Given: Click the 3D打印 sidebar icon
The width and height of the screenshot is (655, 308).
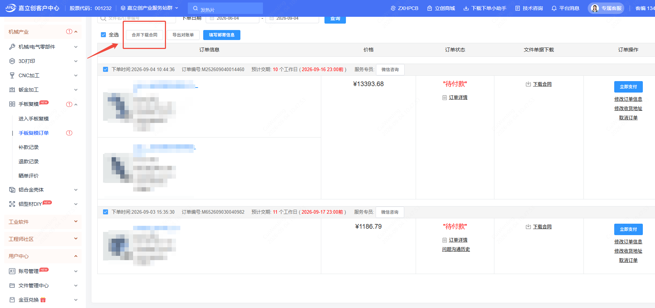Looking at the screenshot, I should coord(12,61).
